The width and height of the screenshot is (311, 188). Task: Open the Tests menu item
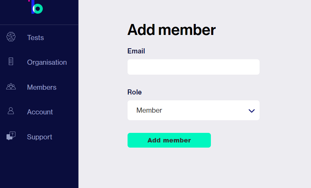click(x=35, y=38)
